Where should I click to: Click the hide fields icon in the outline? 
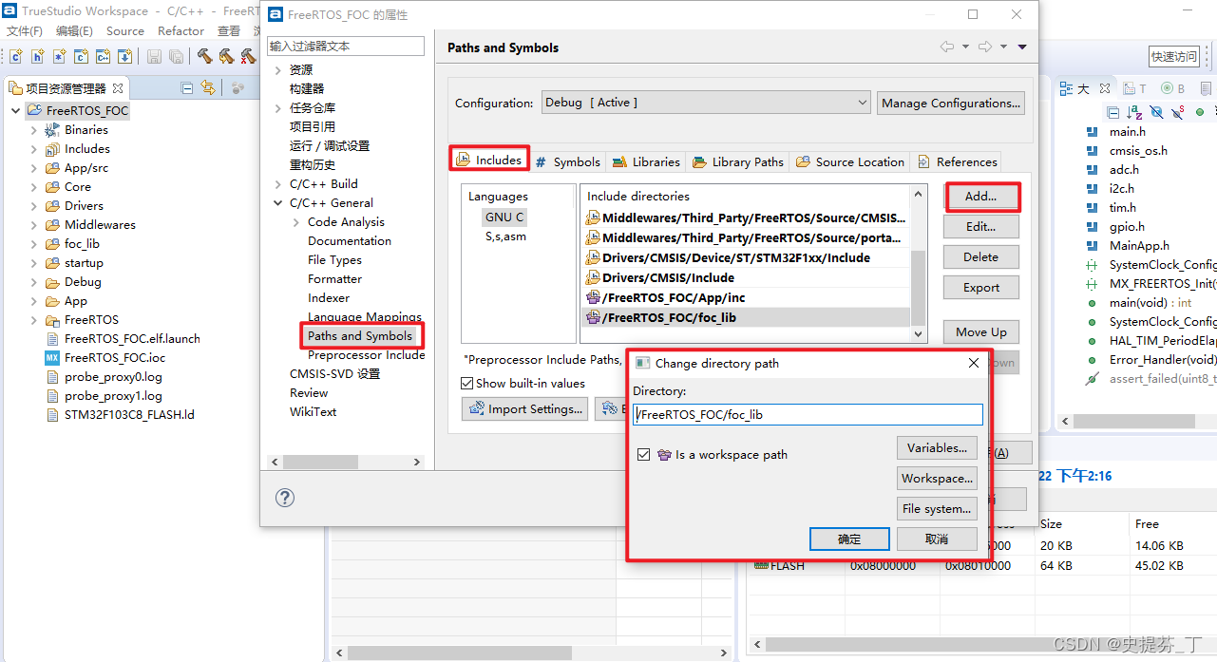[x=1157, y=112]
